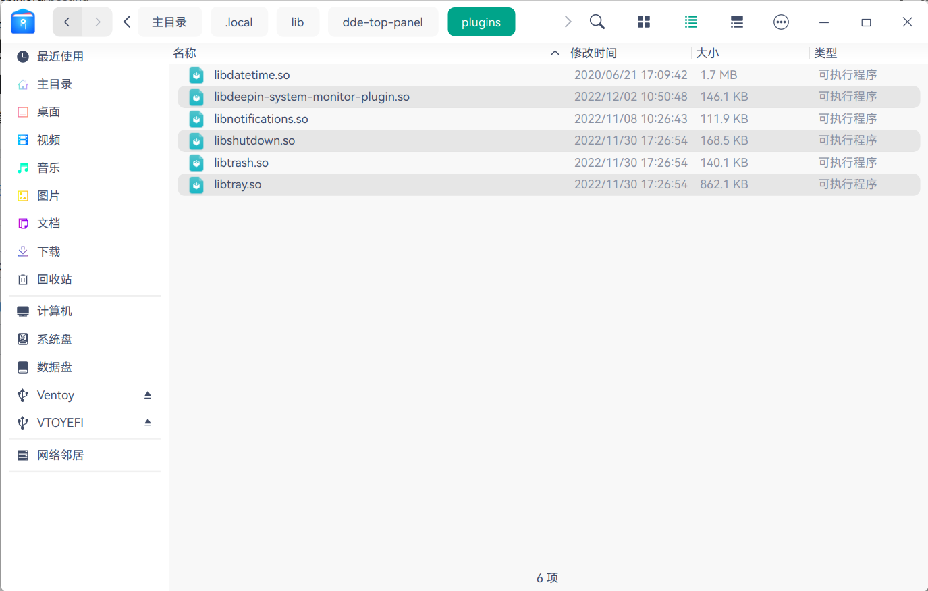
Task: Switch to tree/detail view
Action: [x=737, y=22]
